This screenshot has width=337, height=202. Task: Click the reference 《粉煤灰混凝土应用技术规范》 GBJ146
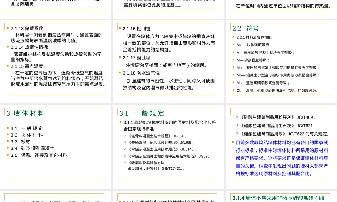[162, 149]
